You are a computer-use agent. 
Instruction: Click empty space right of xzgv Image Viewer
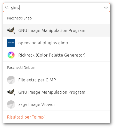[x=83, y=104]
